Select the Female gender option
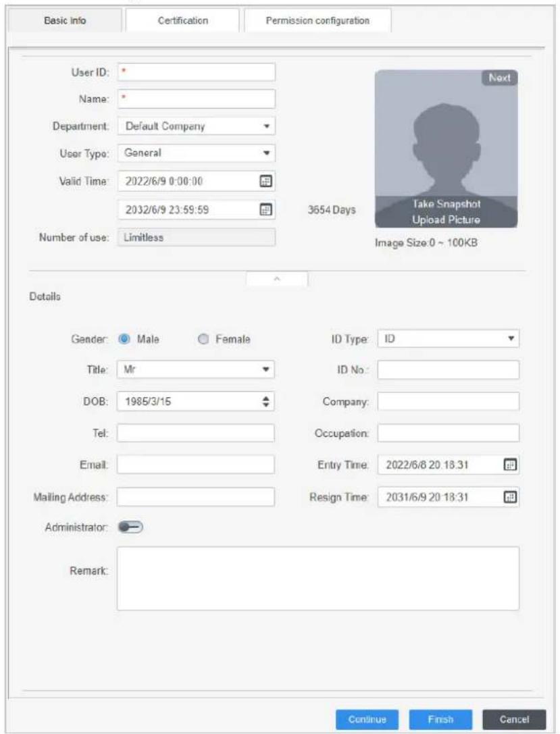Viewport: 560px width, 734px height. tap(203, 340)
